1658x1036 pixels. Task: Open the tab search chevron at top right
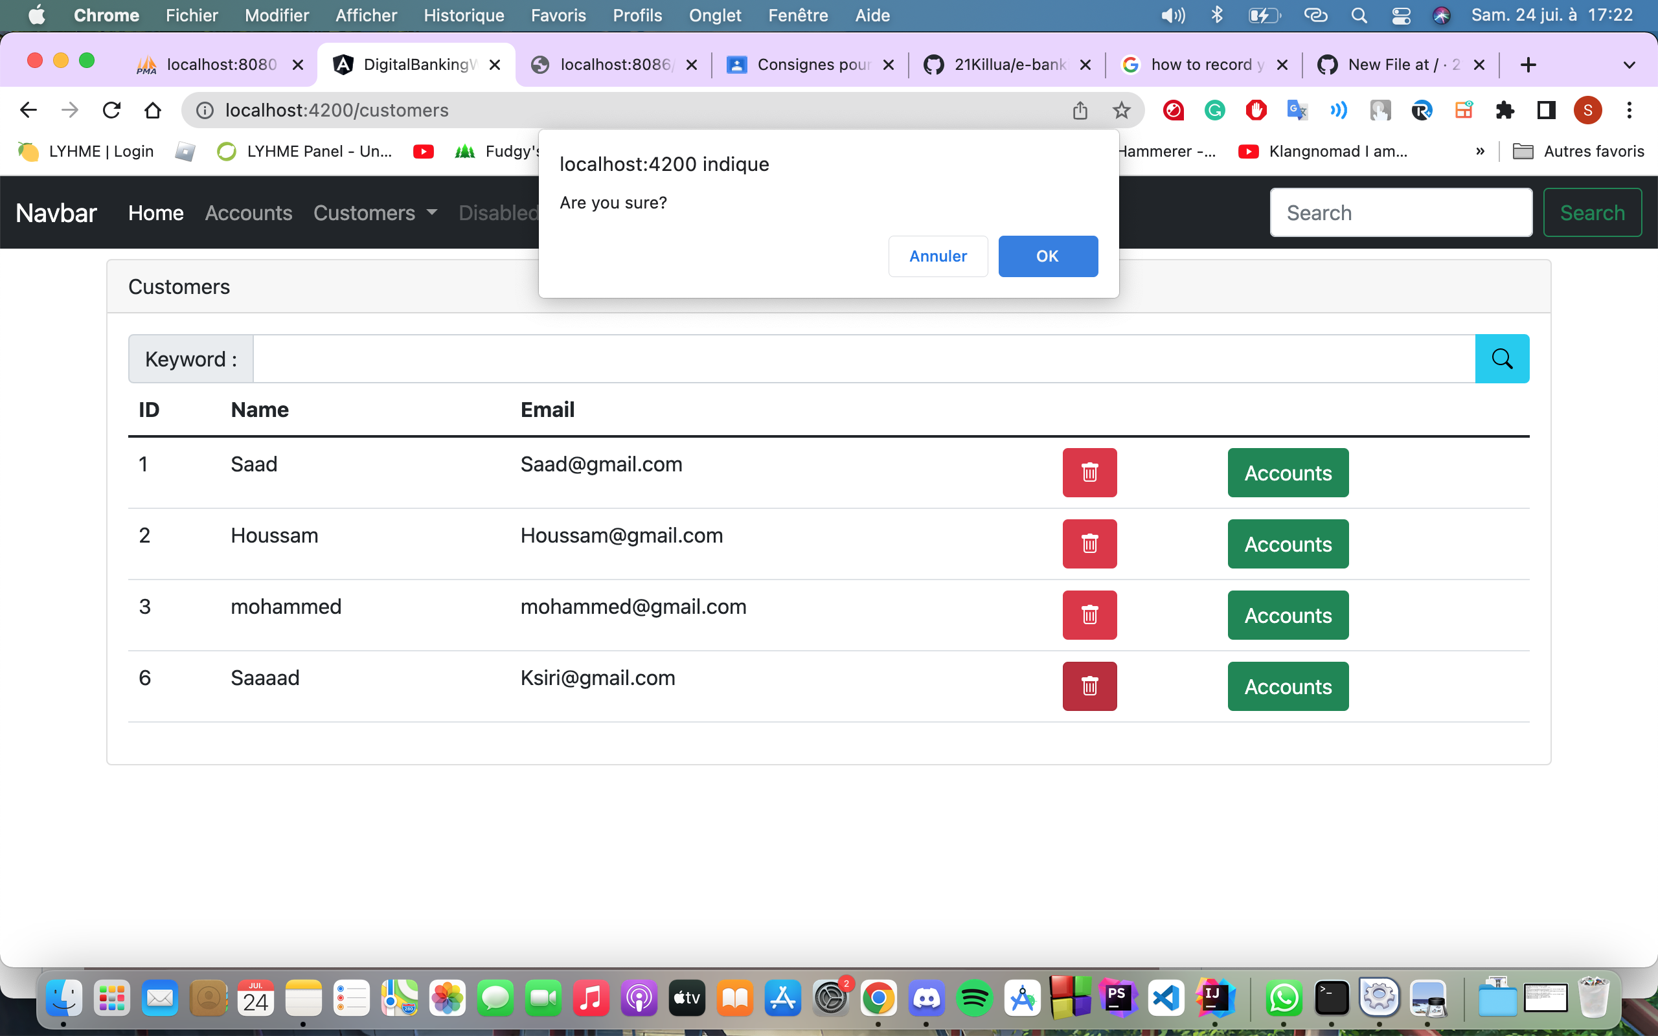click(x=1630, y=64)
